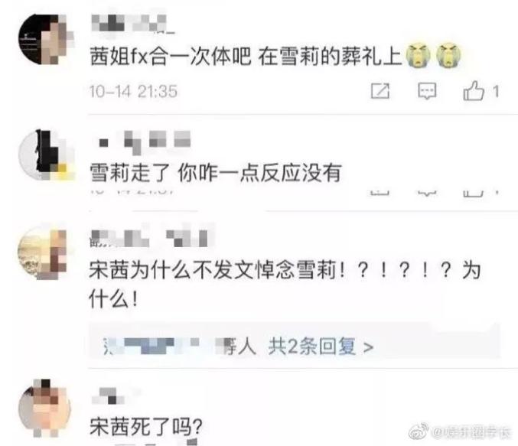Open second commenter's profile avatar
518x446 pixels.
[46, 155]
